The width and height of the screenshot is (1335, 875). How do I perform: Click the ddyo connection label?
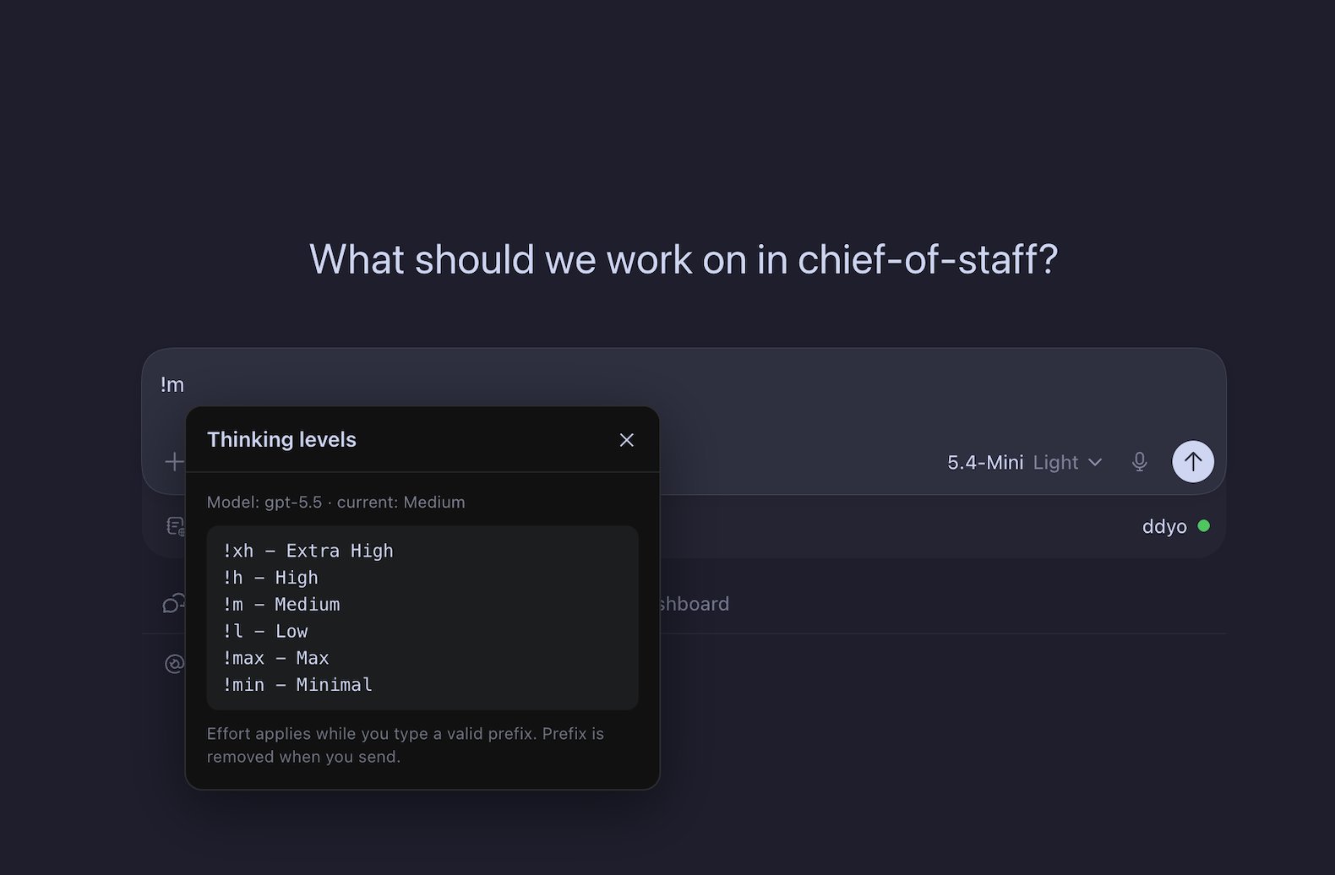[x=1164, y=526]
